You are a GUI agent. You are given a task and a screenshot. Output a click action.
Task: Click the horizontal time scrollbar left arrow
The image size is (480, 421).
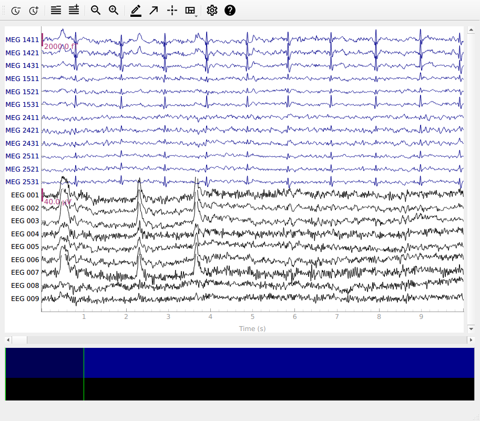coord(8,340)
